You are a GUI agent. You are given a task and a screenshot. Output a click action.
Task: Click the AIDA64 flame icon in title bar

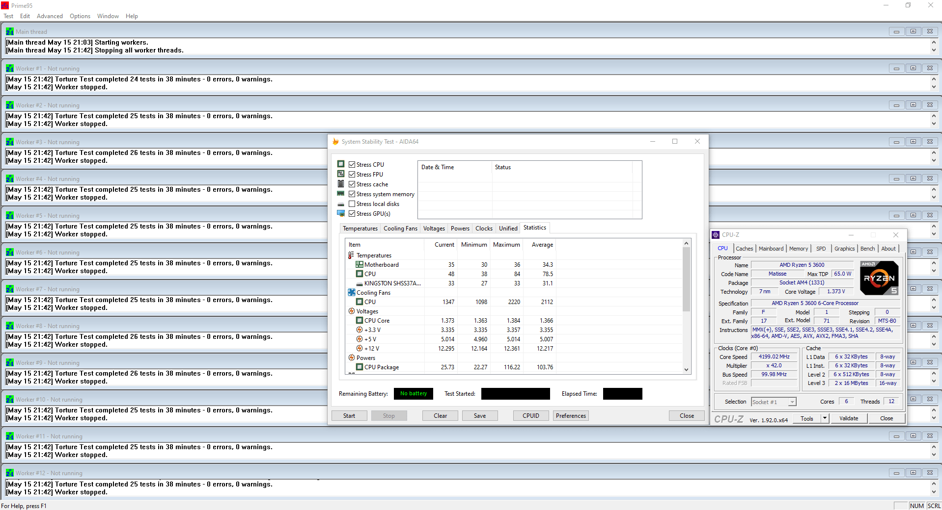click(336, 142)
